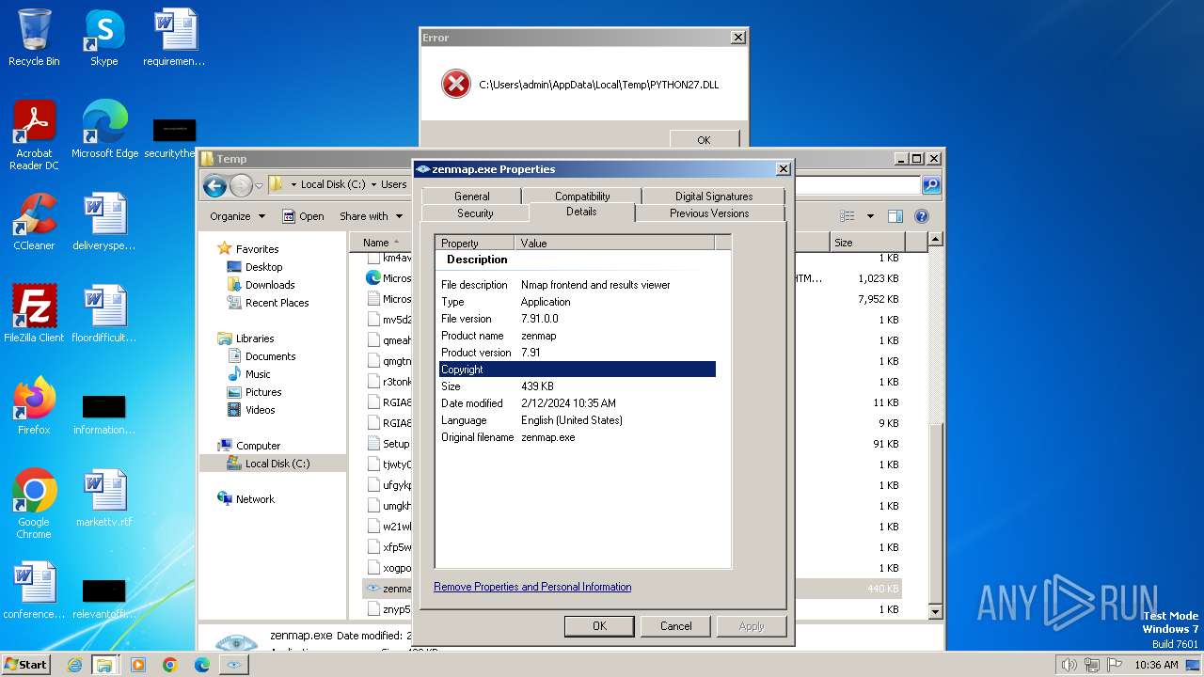Sort by the Name column header

click(x=381, y=243)
